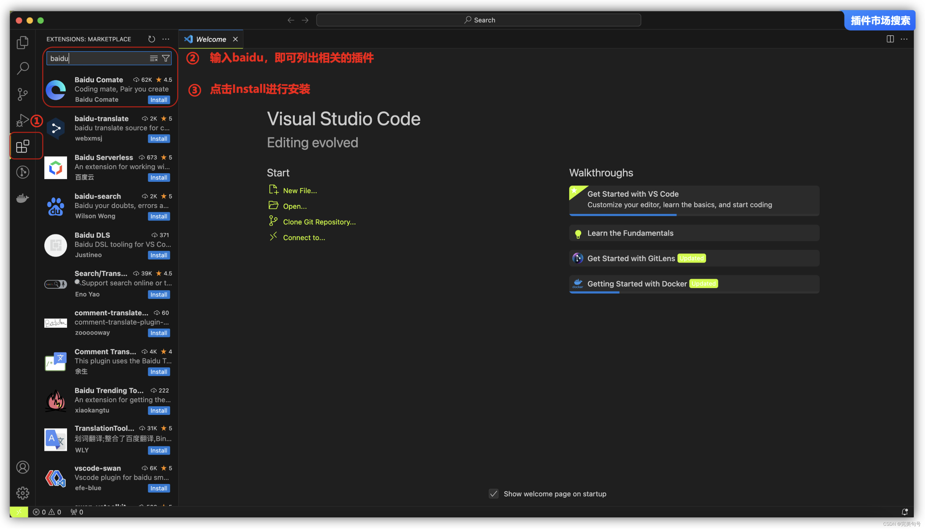The width and height of the screenshot is (925, 529).
Task: Install the baidu-search extension
Action: click(159, 217)
